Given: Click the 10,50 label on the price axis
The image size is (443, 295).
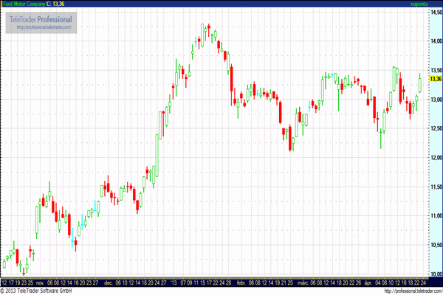Looking at the screenshot, I should pos(435,244).
